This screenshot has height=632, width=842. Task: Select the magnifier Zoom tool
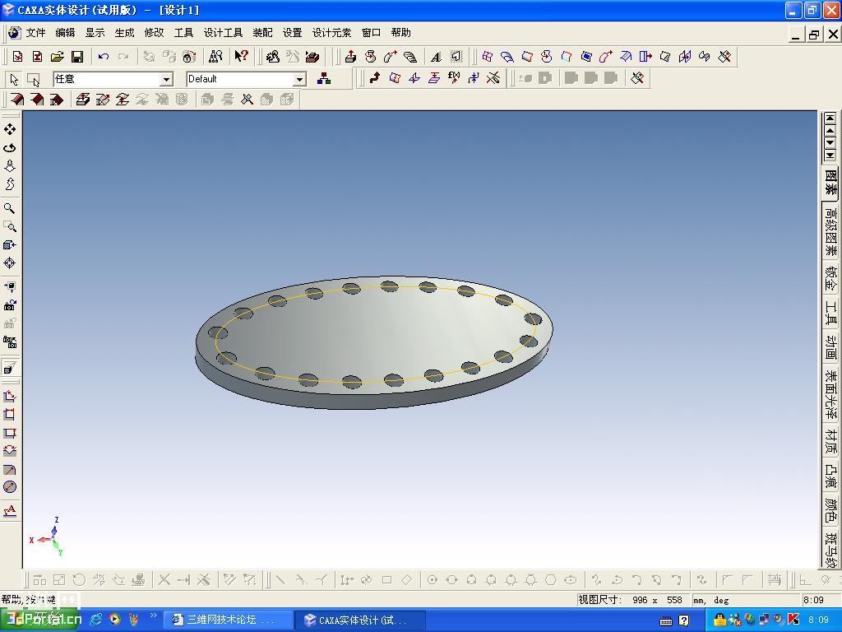10,208
